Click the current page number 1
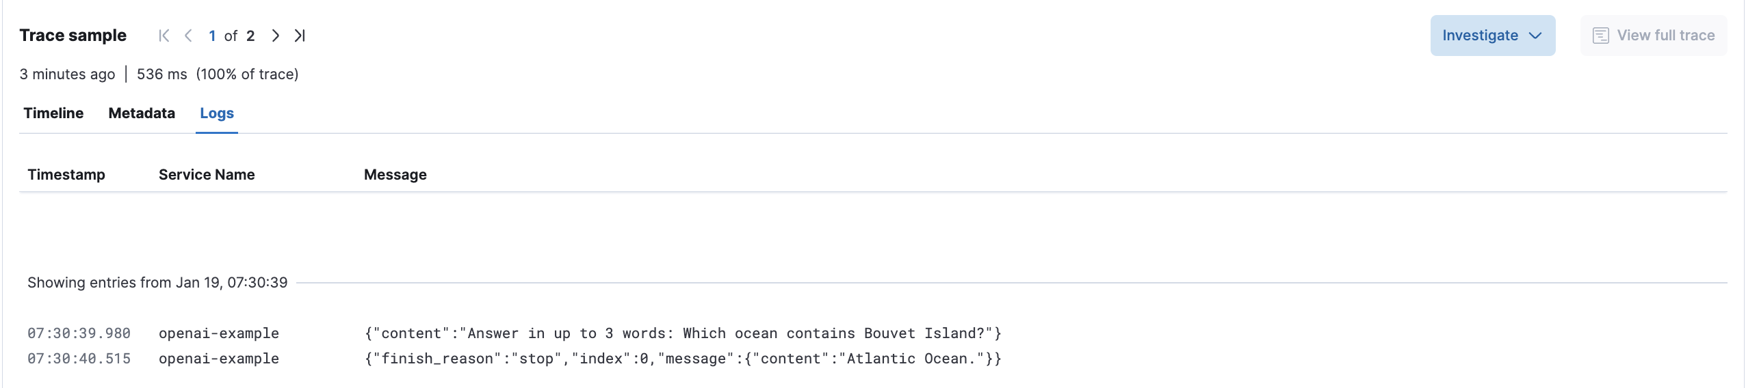Screen dimensions: 1746x388 (x=213, y=36)
